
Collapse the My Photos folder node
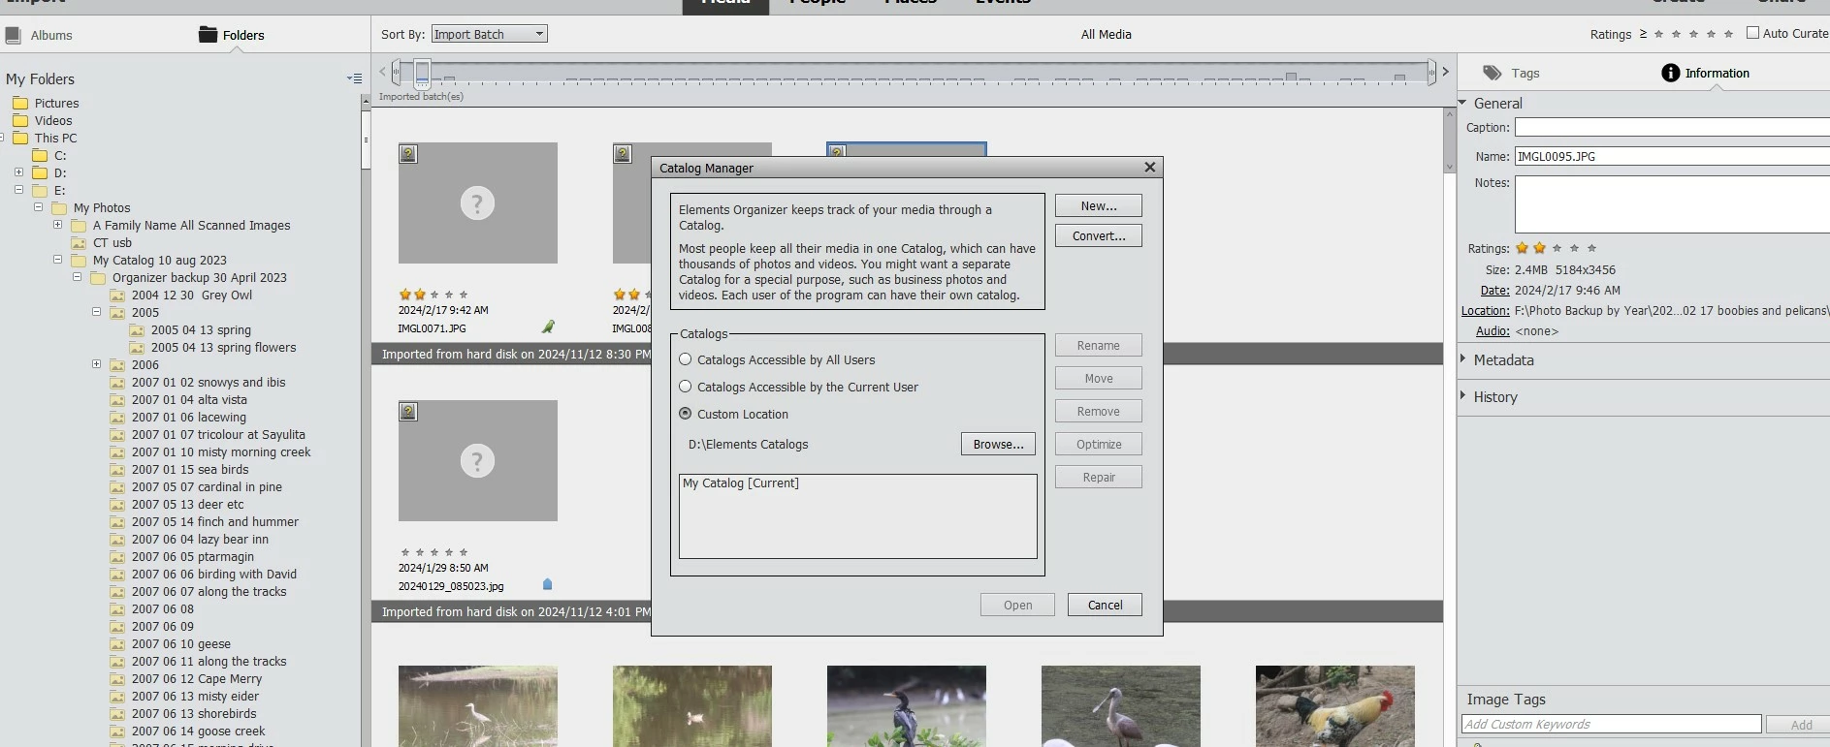pos(38,207)
